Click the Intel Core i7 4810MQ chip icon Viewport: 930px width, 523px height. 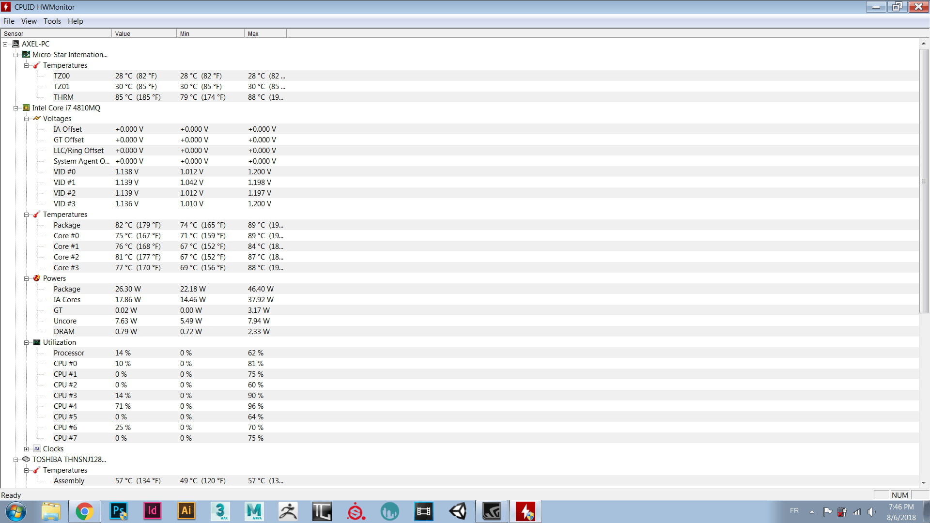(x=26, y=108)
